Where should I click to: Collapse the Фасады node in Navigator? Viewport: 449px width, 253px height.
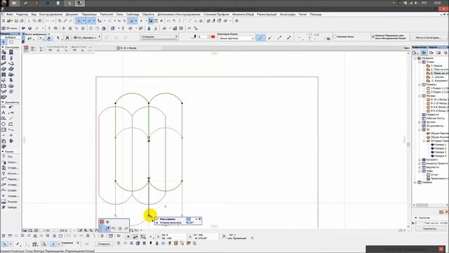tap(420, 96)
